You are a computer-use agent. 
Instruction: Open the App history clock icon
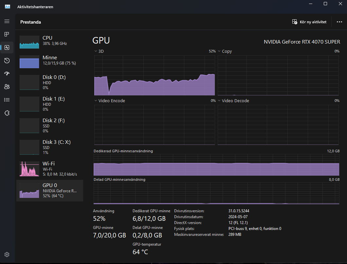(7, 61)
